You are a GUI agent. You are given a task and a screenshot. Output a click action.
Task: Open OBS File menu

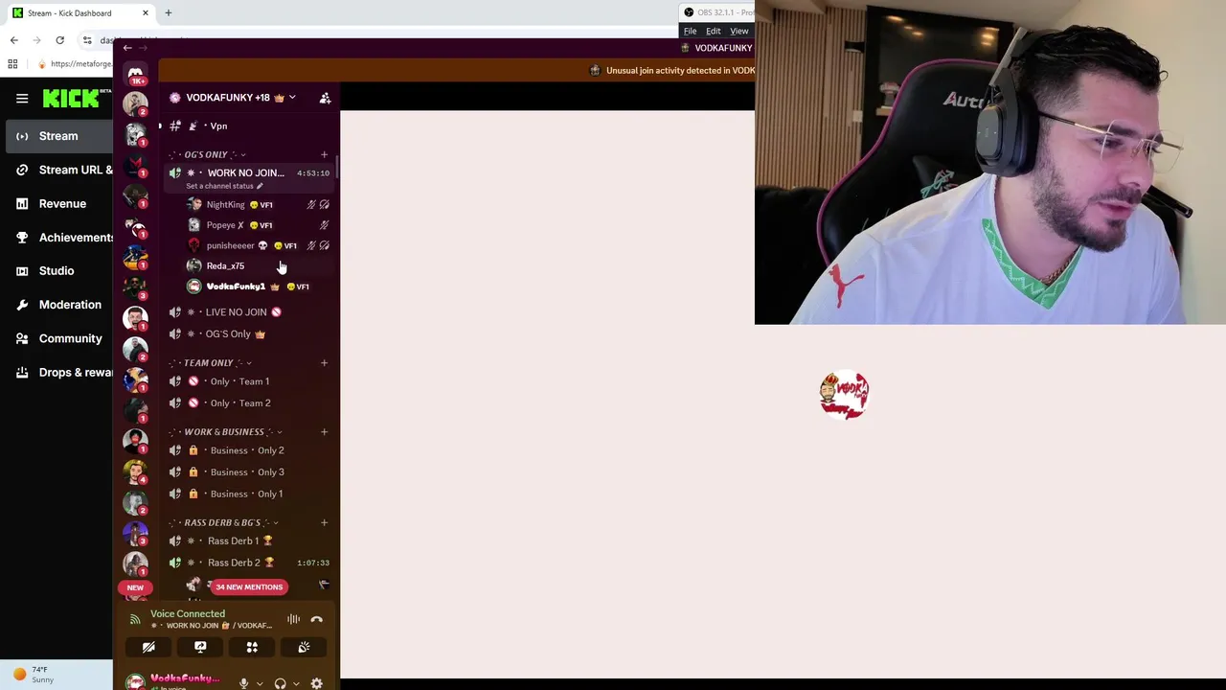(690, 31)
